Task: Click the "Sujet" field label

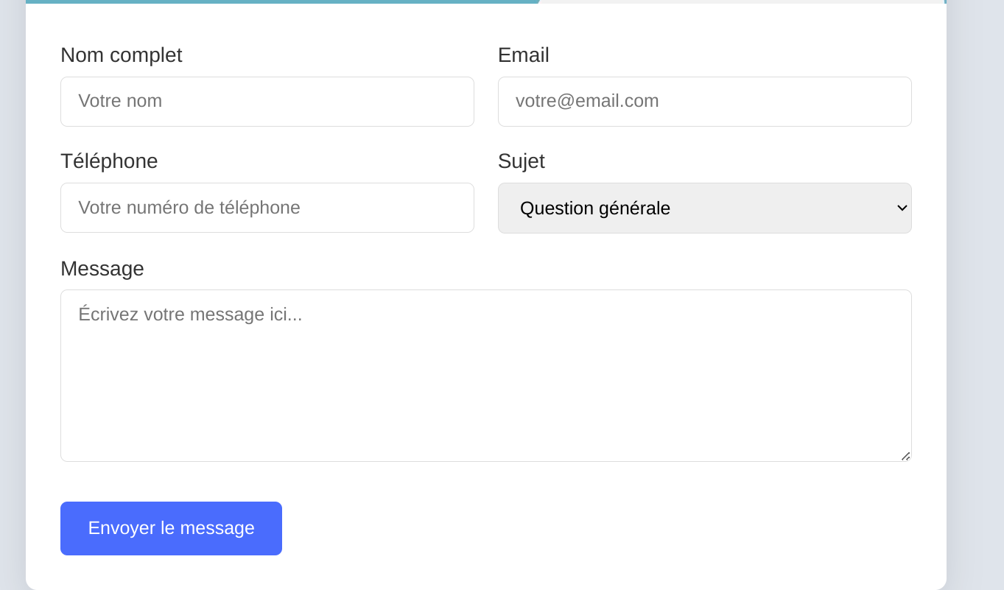Action: (x=521, y=161)
